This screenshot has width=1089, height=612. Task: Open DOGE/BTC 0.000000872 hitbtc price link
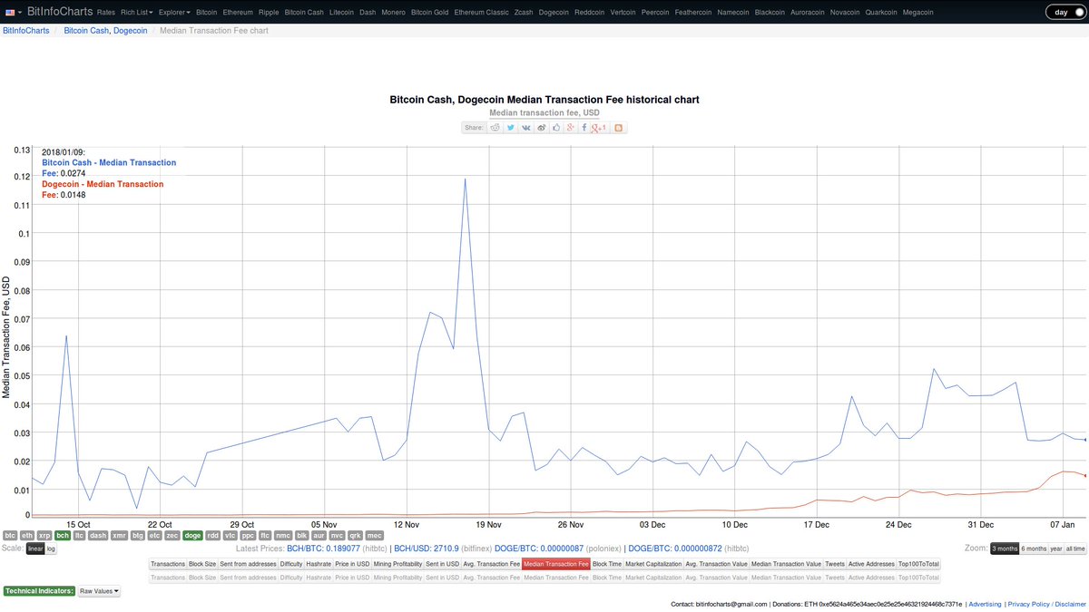[676, 549]
